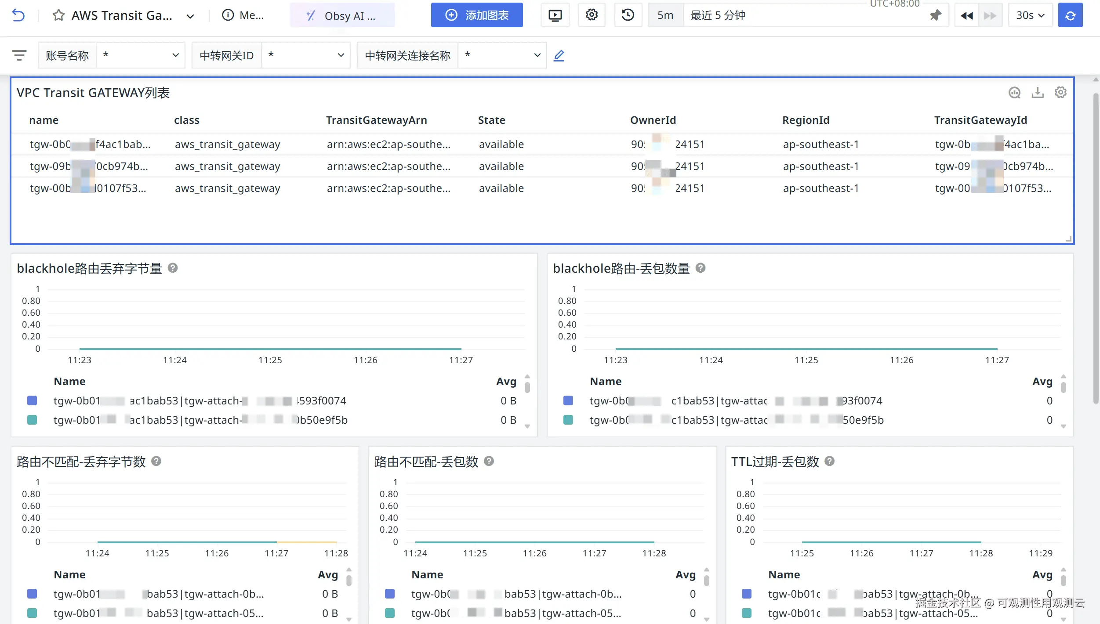
Task: Click the 添加图表 button
Action: [477, 15]
